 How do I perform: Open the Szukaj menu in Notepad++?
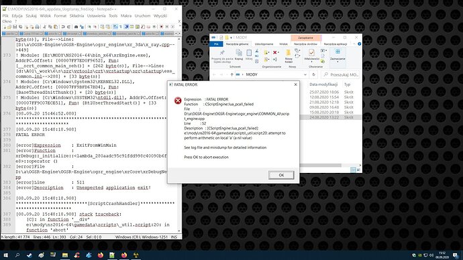click(x=31, y=15)
